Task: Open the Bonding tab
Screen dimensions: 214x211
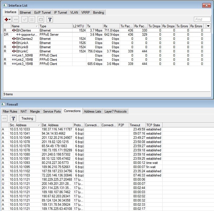Action: (99, 13)
